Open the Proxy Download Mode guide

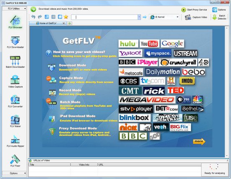coord(80,132)
